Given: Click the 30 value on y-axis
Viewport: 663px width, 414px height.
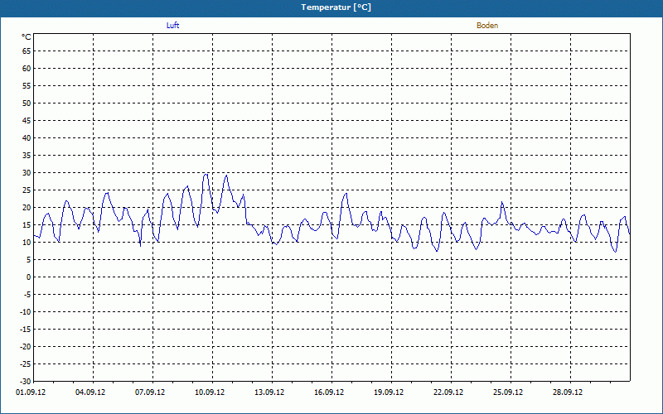Looking at the screenshot, I should [27, 173].
